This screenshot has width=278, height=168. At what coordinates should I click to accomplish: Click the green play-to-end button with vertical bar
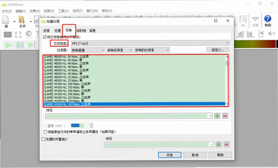click(x=31, y=45)
